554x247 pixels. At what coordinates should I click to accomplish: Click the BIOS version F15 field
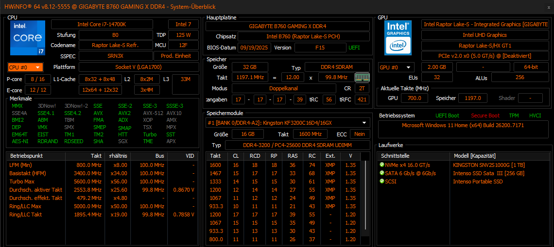(x=320, y=48)
